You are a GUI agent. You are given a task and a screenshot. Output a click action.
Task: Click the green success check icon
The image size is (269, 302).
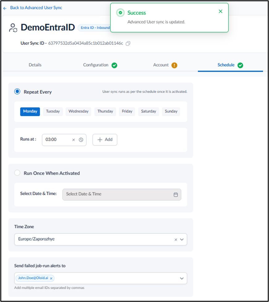[x=120, y=13]
